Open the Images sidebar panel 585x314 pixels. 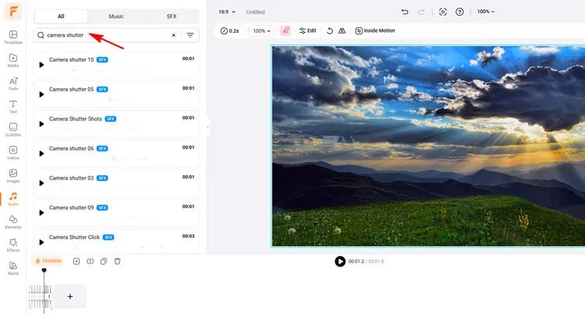13,176
